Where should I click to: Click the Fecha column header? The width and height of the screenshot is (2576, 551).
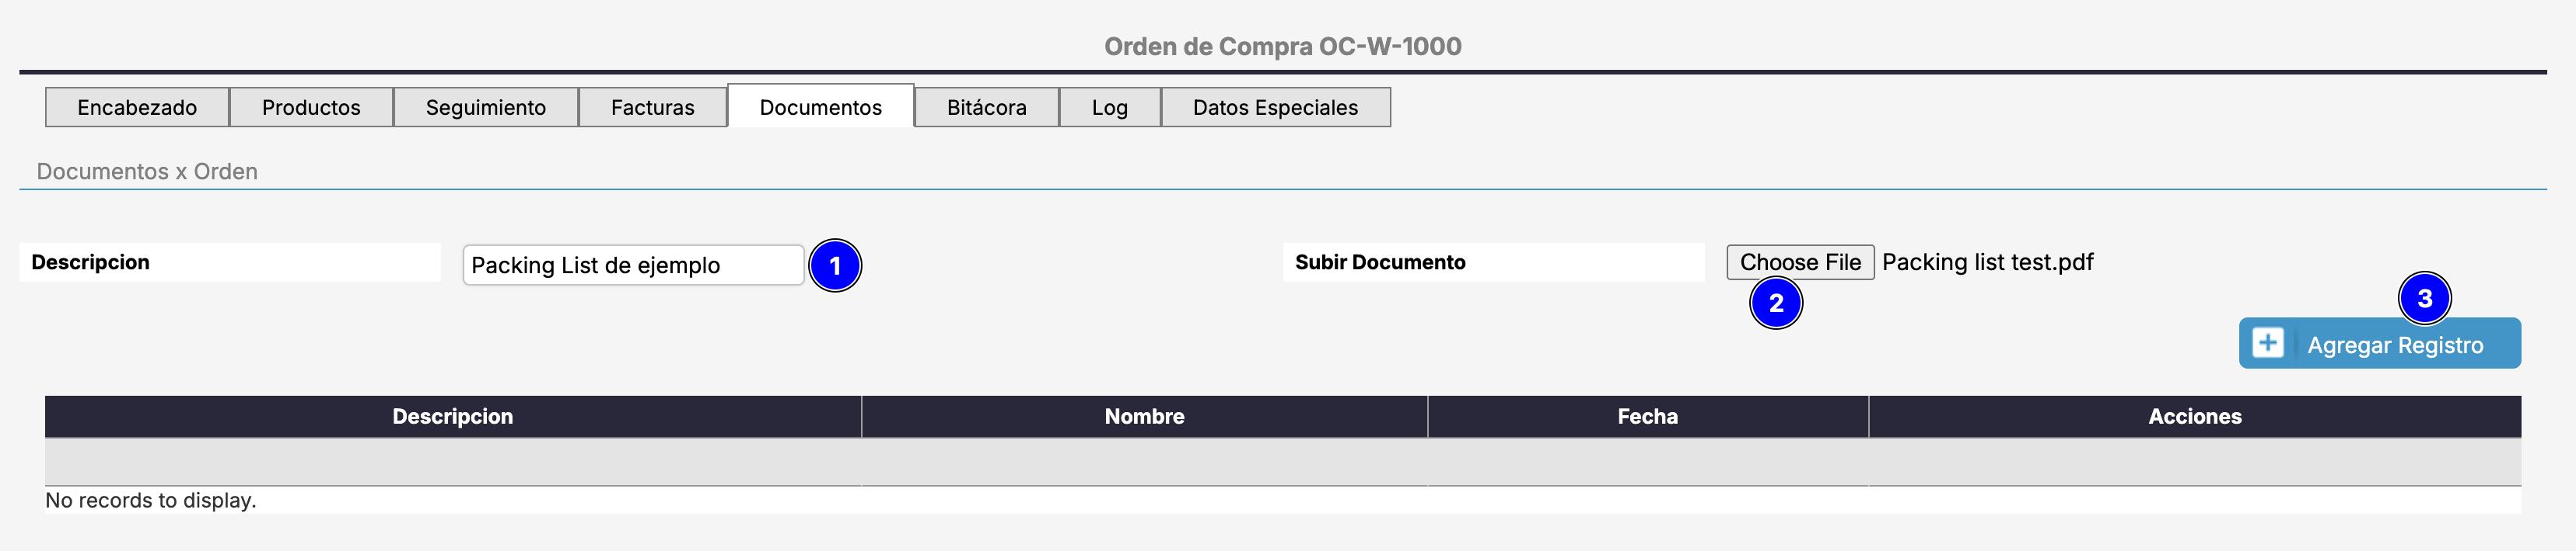[1647, 418]
